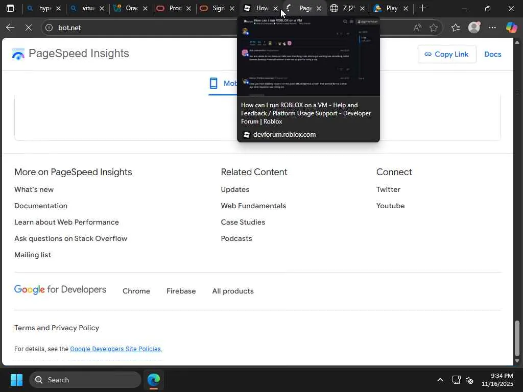This screenshot has height=392, width=523.
Task: Open the Podcasts link
Action: point(236,238)
